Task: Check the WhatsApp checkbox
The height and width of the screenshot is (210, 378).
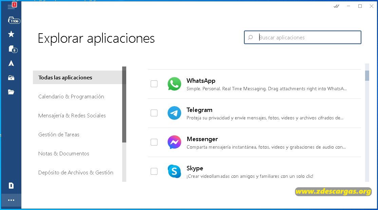Action: click(154, 84)
